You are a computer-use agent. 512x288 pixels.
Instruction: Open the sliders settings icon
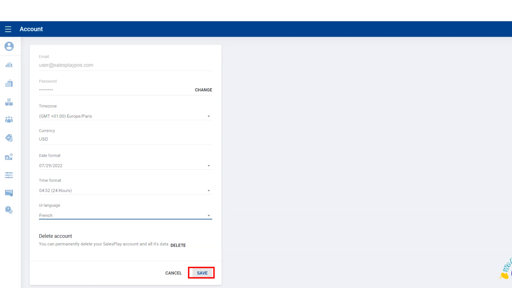click(x=9, y=175)
